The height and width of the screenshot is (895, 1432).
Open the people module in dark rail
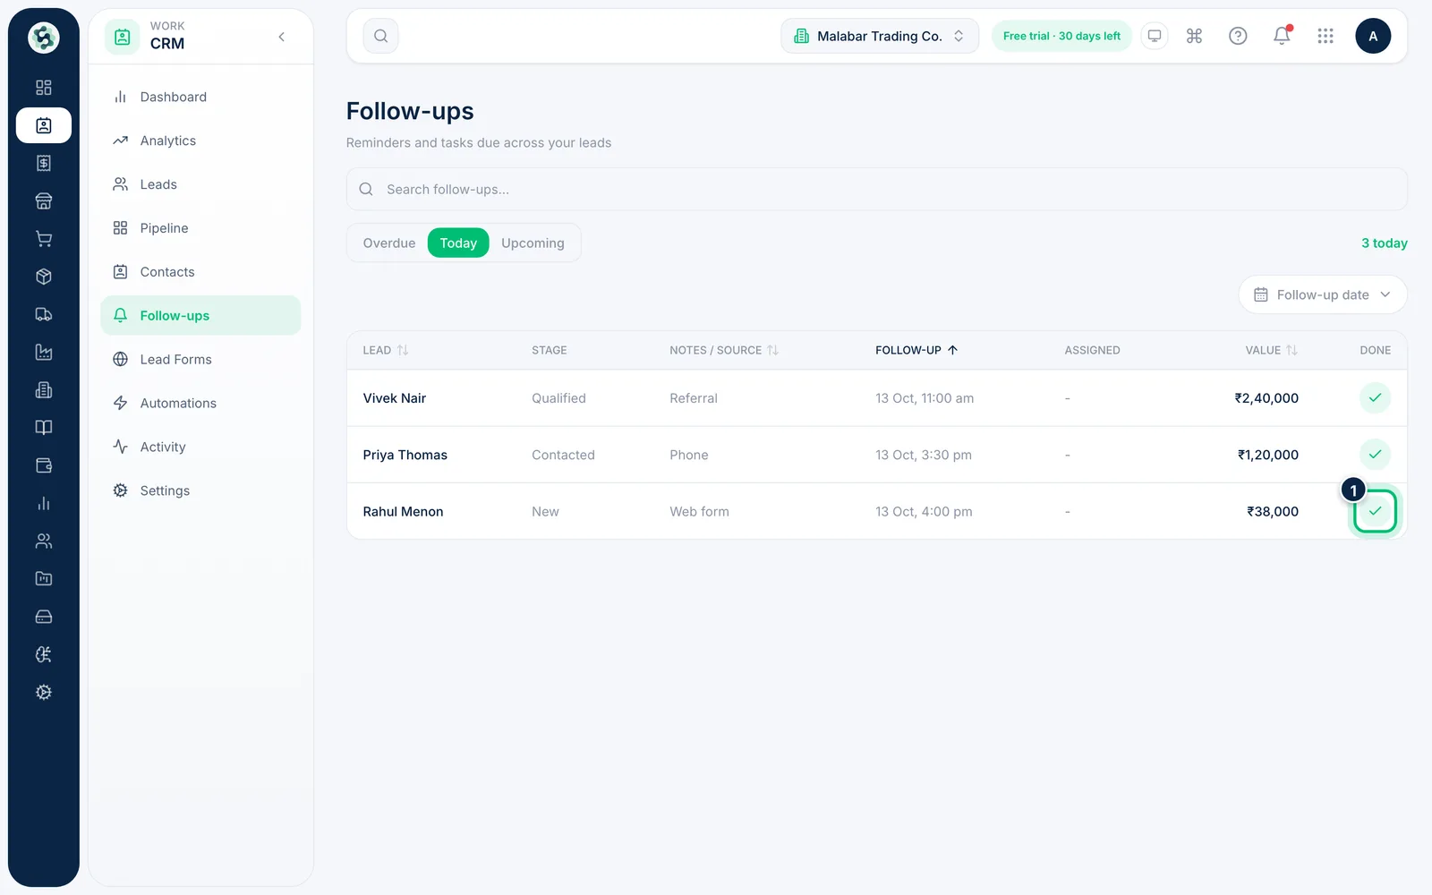click(x=44, y=541)
